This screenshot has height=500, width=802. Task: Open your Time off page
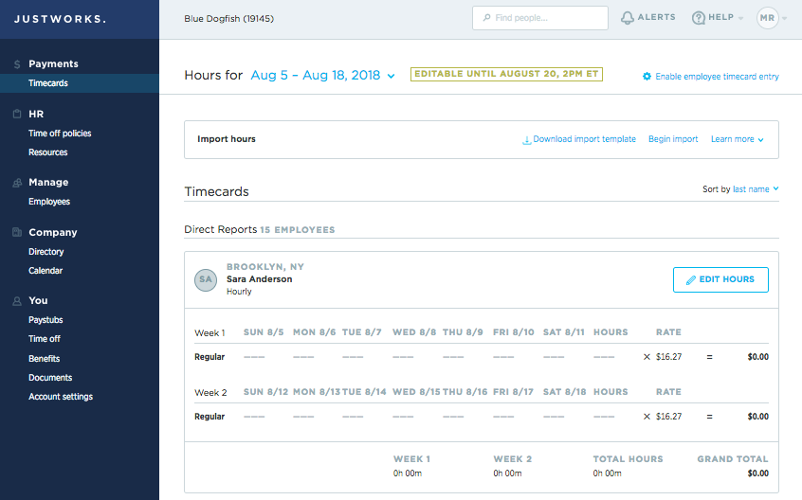tap(45, 339)
